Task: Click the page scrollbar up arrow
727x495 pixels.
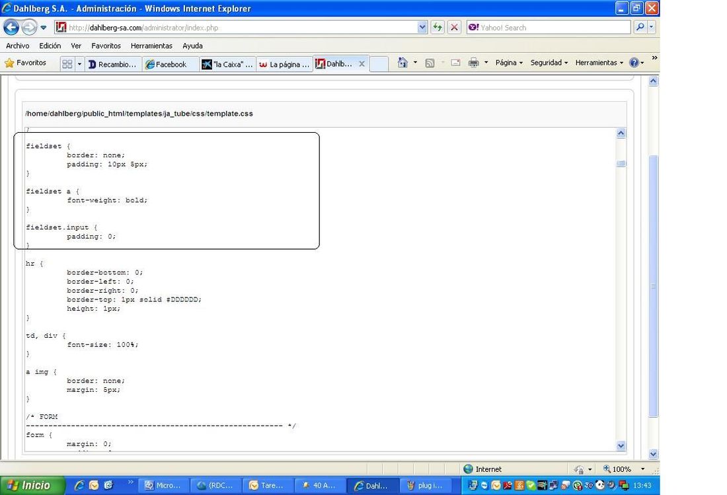Action: [x=653, y=81]
